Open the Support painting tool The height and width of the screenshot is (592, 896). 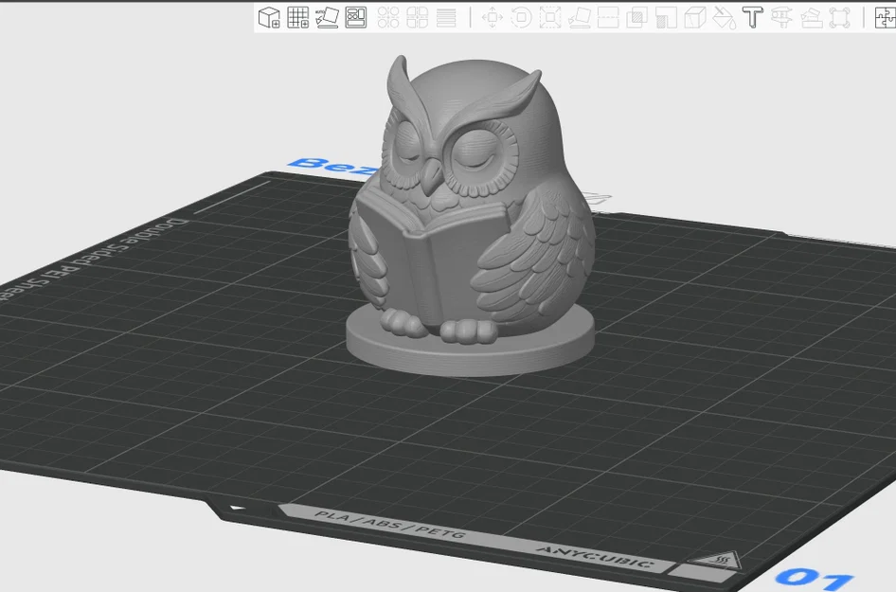[666, 17]
